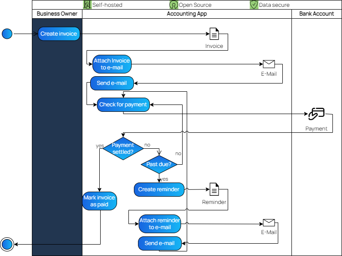Screen dimensions: 342x256
Task: Click the no label above Past due?
Action: coord(178,153)
